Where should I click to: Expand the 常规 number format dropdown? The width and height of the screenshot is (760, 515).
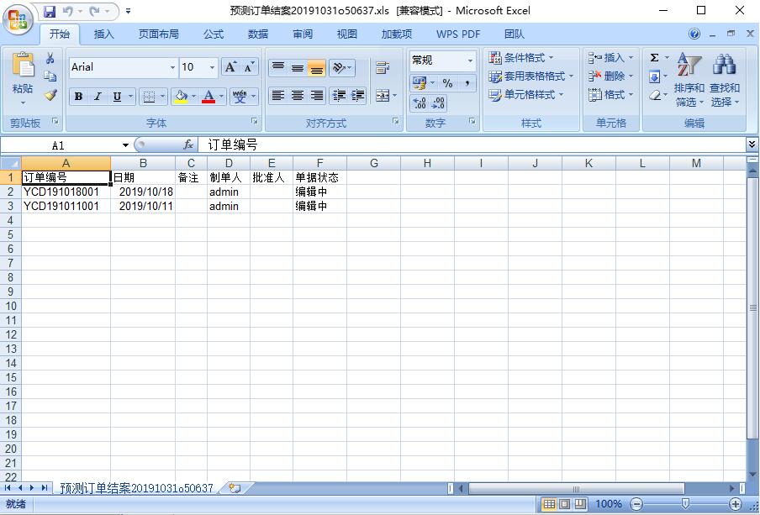[x=469, y=60]
